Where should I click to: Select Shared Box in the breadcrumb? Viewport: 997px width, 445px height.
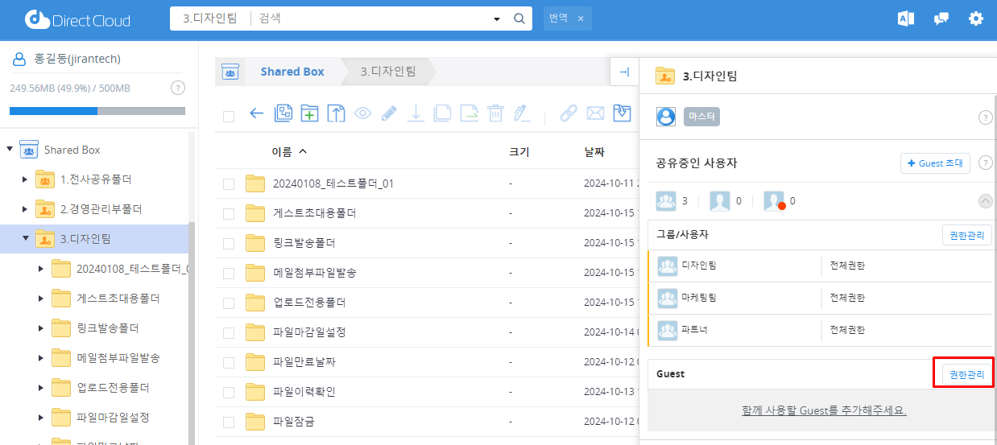click(x=292, y=72)
